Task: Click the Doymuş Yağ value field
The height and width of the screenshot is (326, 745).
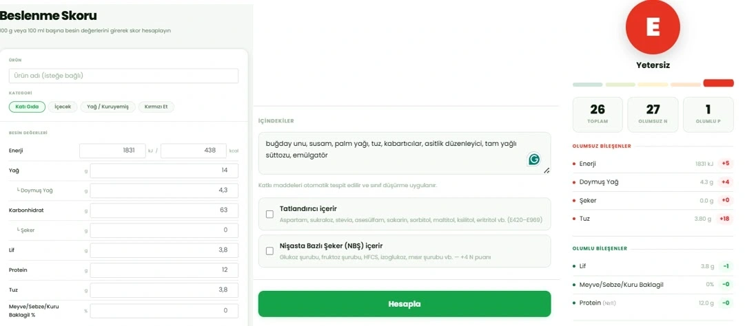Action: (164, 191)
